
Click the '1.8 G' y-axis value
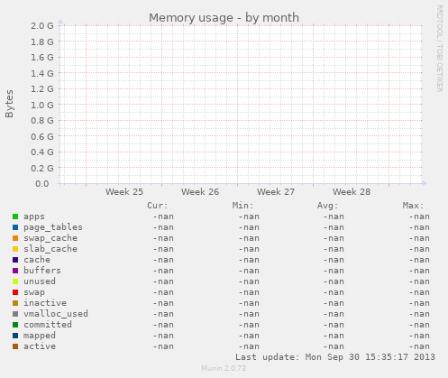(x=42, y=41)
